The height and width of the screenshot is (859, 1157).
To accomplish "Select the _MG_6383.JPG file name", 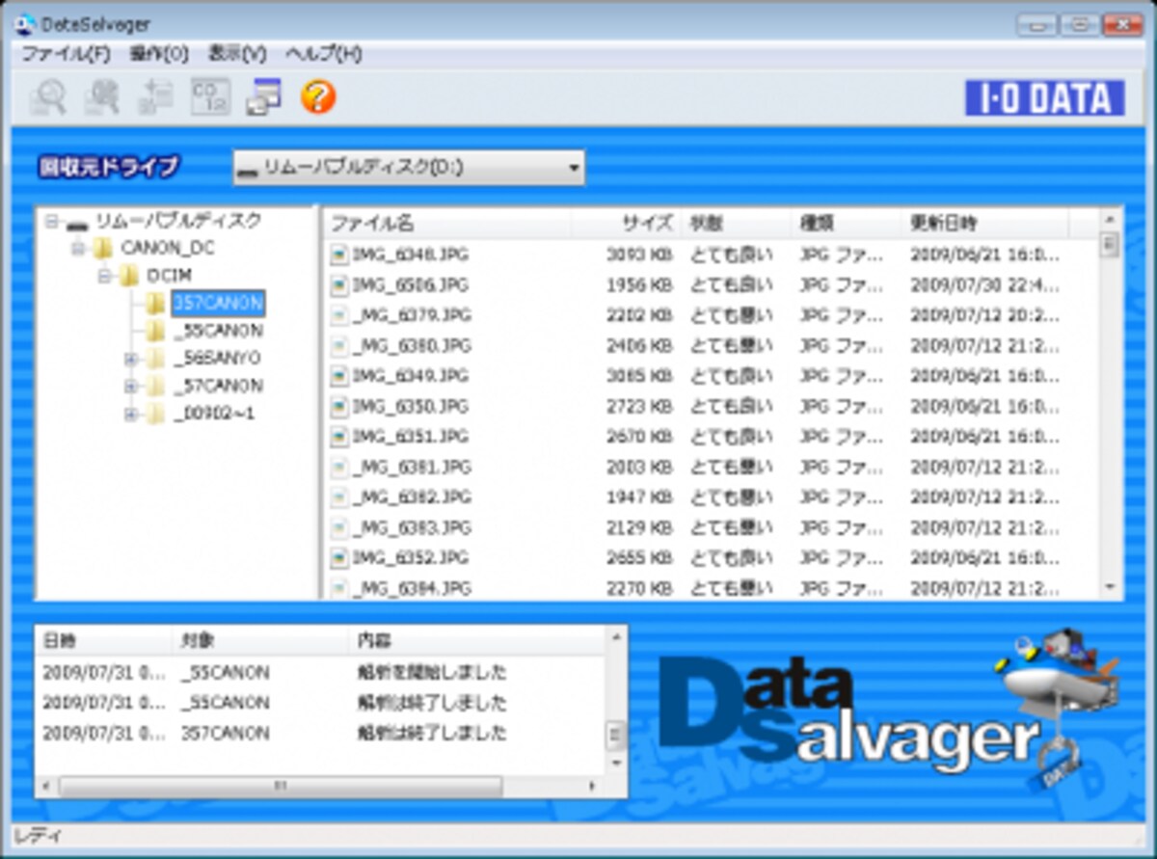I will (412, 528).
